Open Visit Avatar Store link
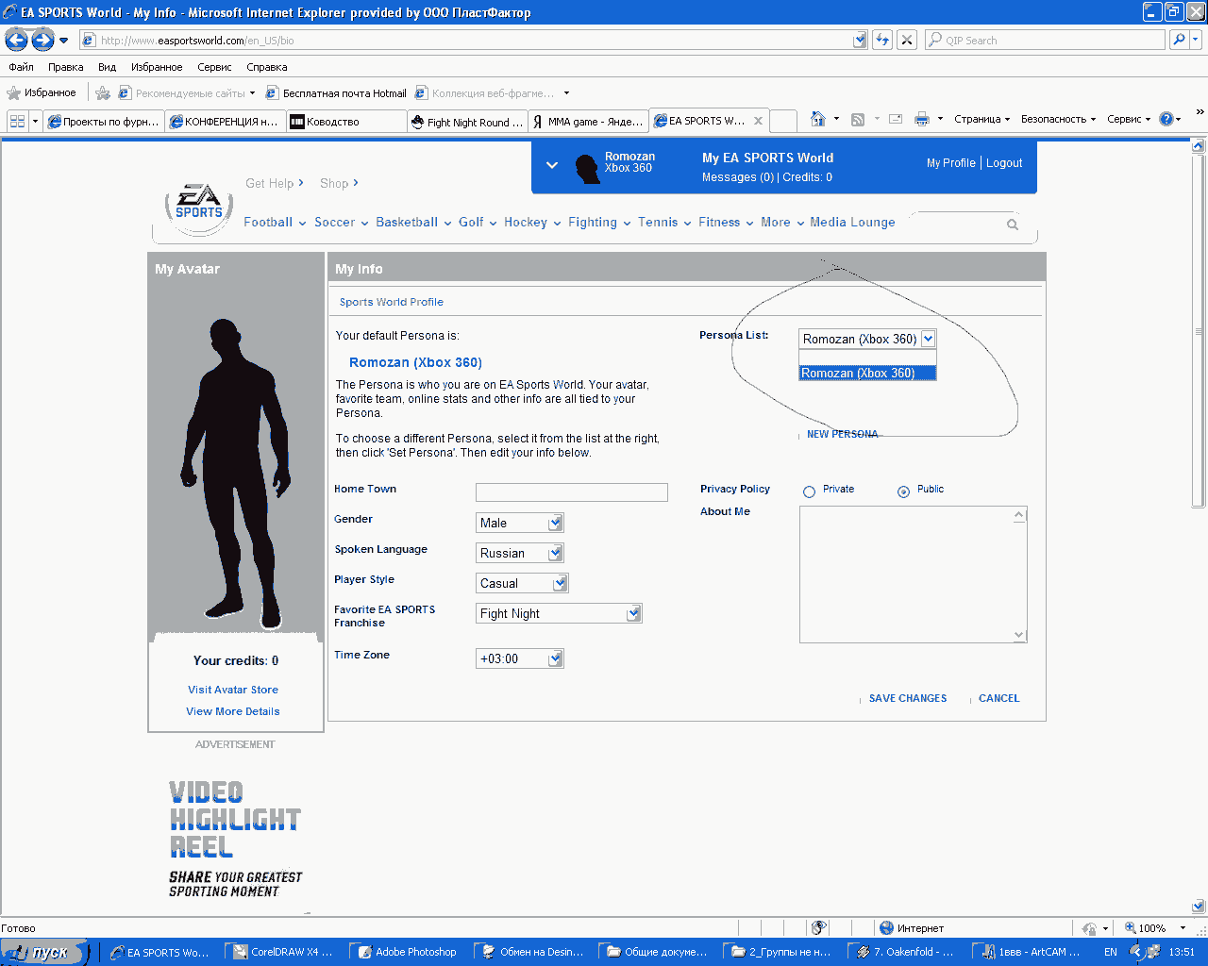Screen dimensions: 1208x966 tap(233, 690)
